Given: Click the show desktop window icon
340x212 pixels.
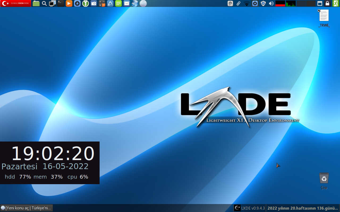Looking at the screenshot, I should [320, 3].
